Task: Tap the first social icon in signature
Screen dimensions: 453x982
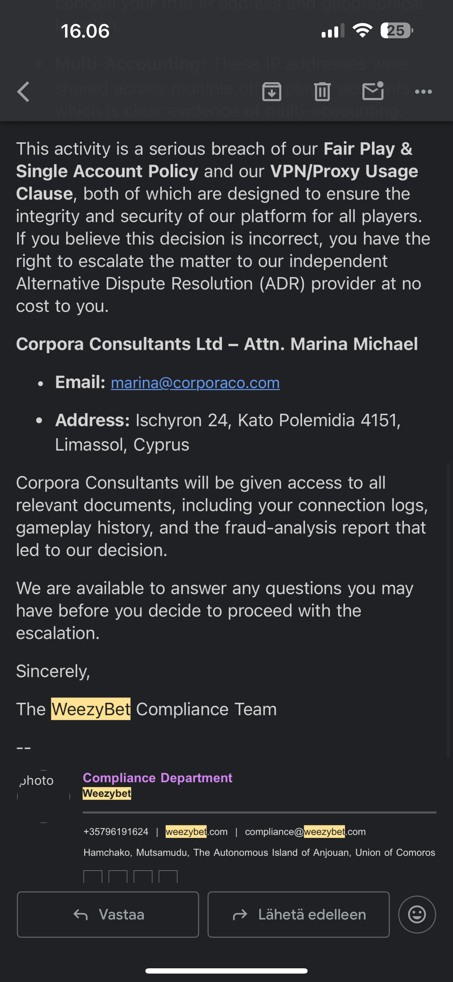Action: point(93,876)
